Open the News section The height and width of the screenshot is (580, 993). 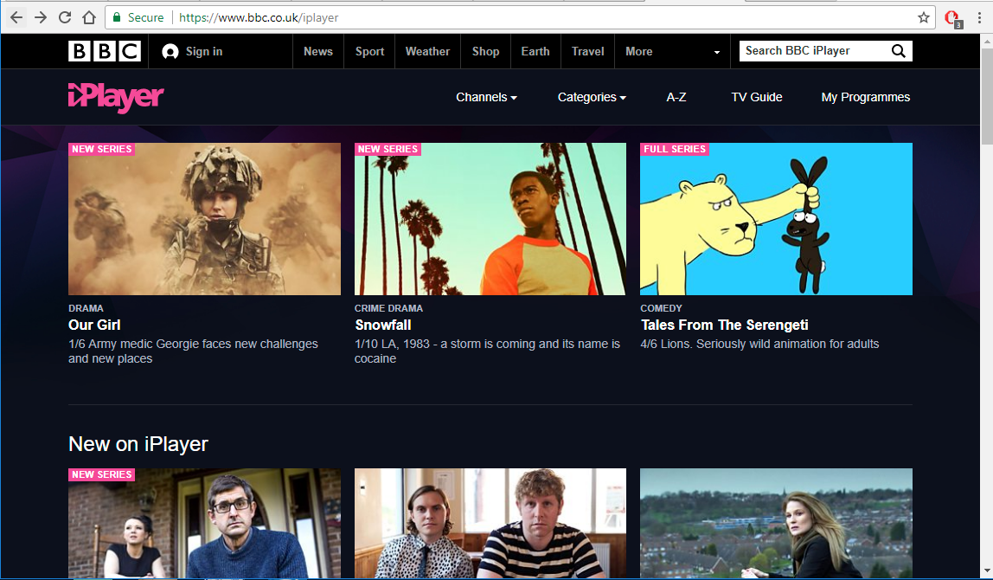pos(318,51)
